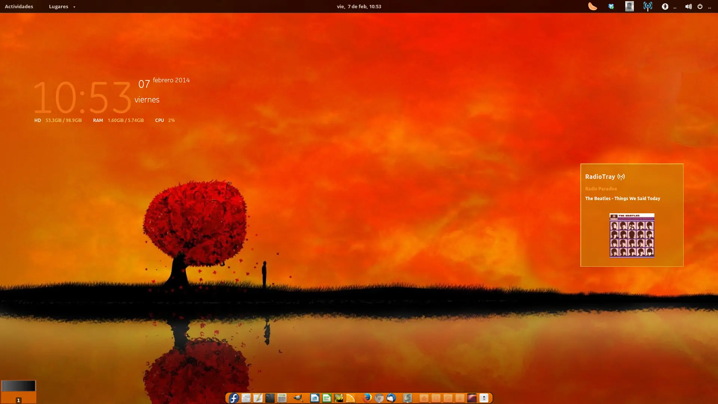Image resolution: width=718 pixels, height=404 pixels.
Task: Click the Beatles album cover thumbnail
Action: pyautogui.click(x=632, y=235)
